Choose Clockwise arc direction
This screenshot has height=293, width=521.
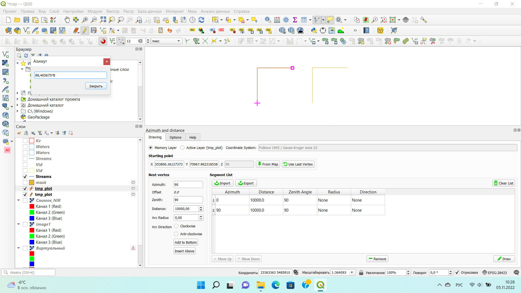pyautogui.click(x=176, y=226)
